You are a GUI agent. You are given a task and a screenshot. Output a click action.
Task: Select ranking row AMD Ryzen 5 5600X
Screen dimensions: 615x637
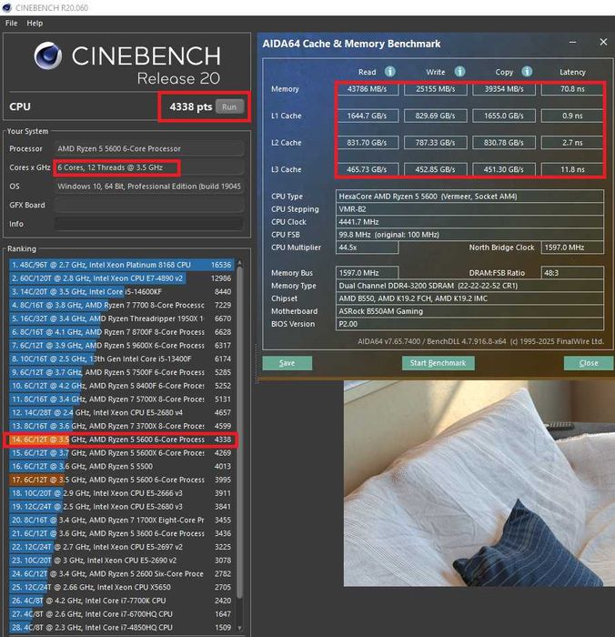pos(121,453)
